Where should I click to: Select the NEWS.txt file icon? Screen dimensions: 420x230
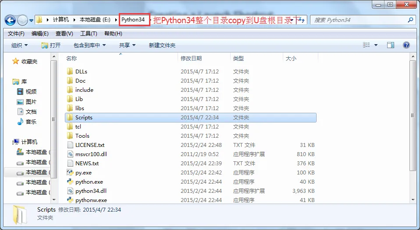click(x=70, y=163)
